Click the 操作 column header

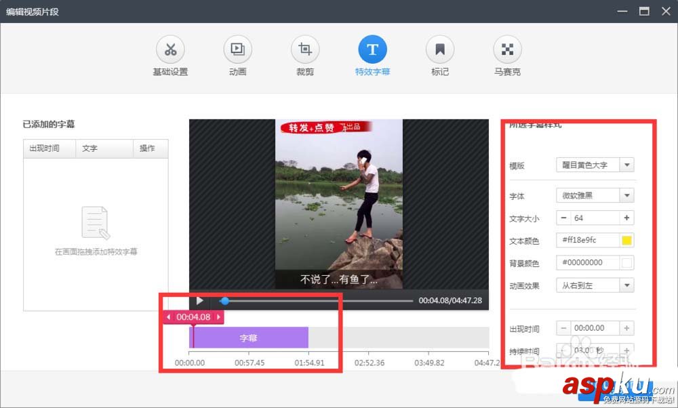pyautogui.click(x=149, y=148)
